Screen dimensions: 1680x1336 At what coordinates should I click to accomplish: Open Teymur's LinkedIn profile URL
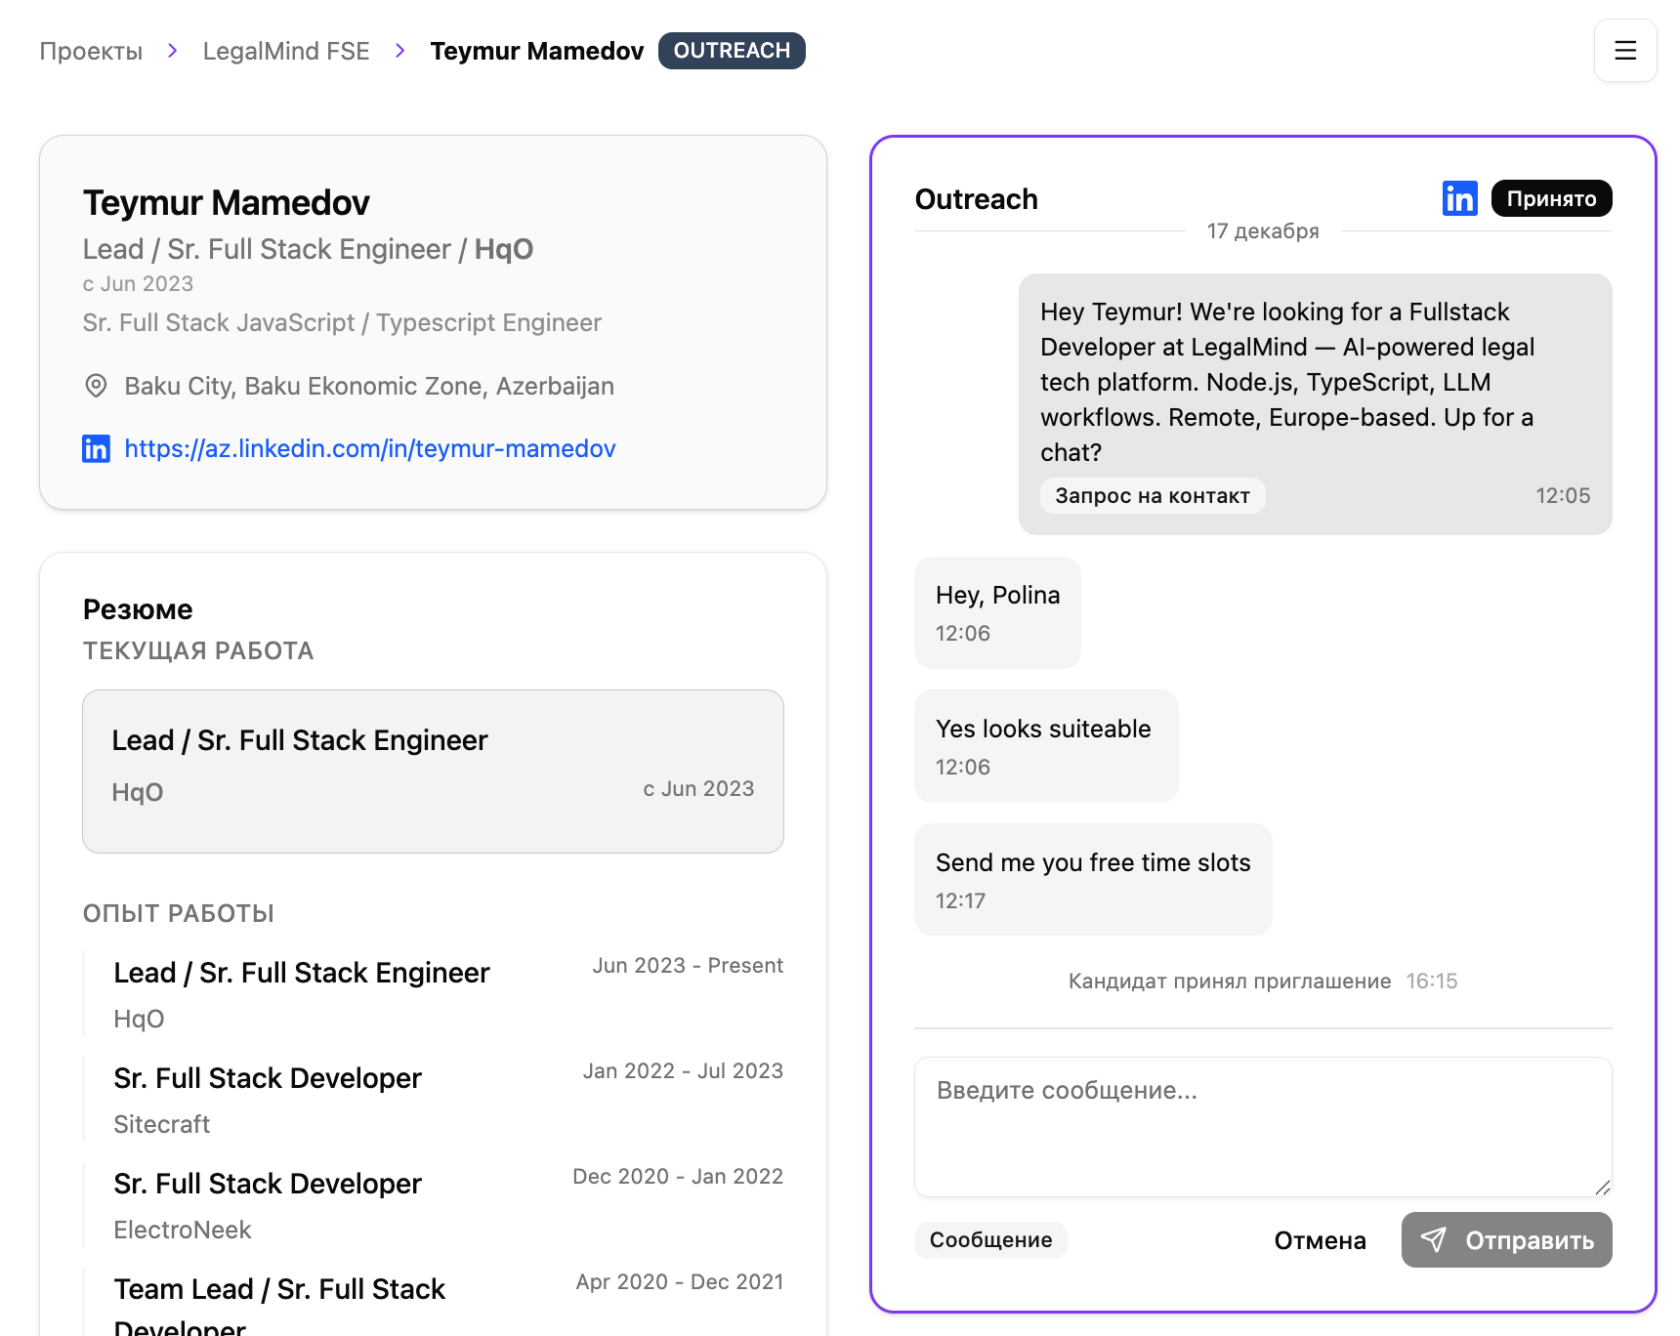pyautogui.click(x=370, y=448)
